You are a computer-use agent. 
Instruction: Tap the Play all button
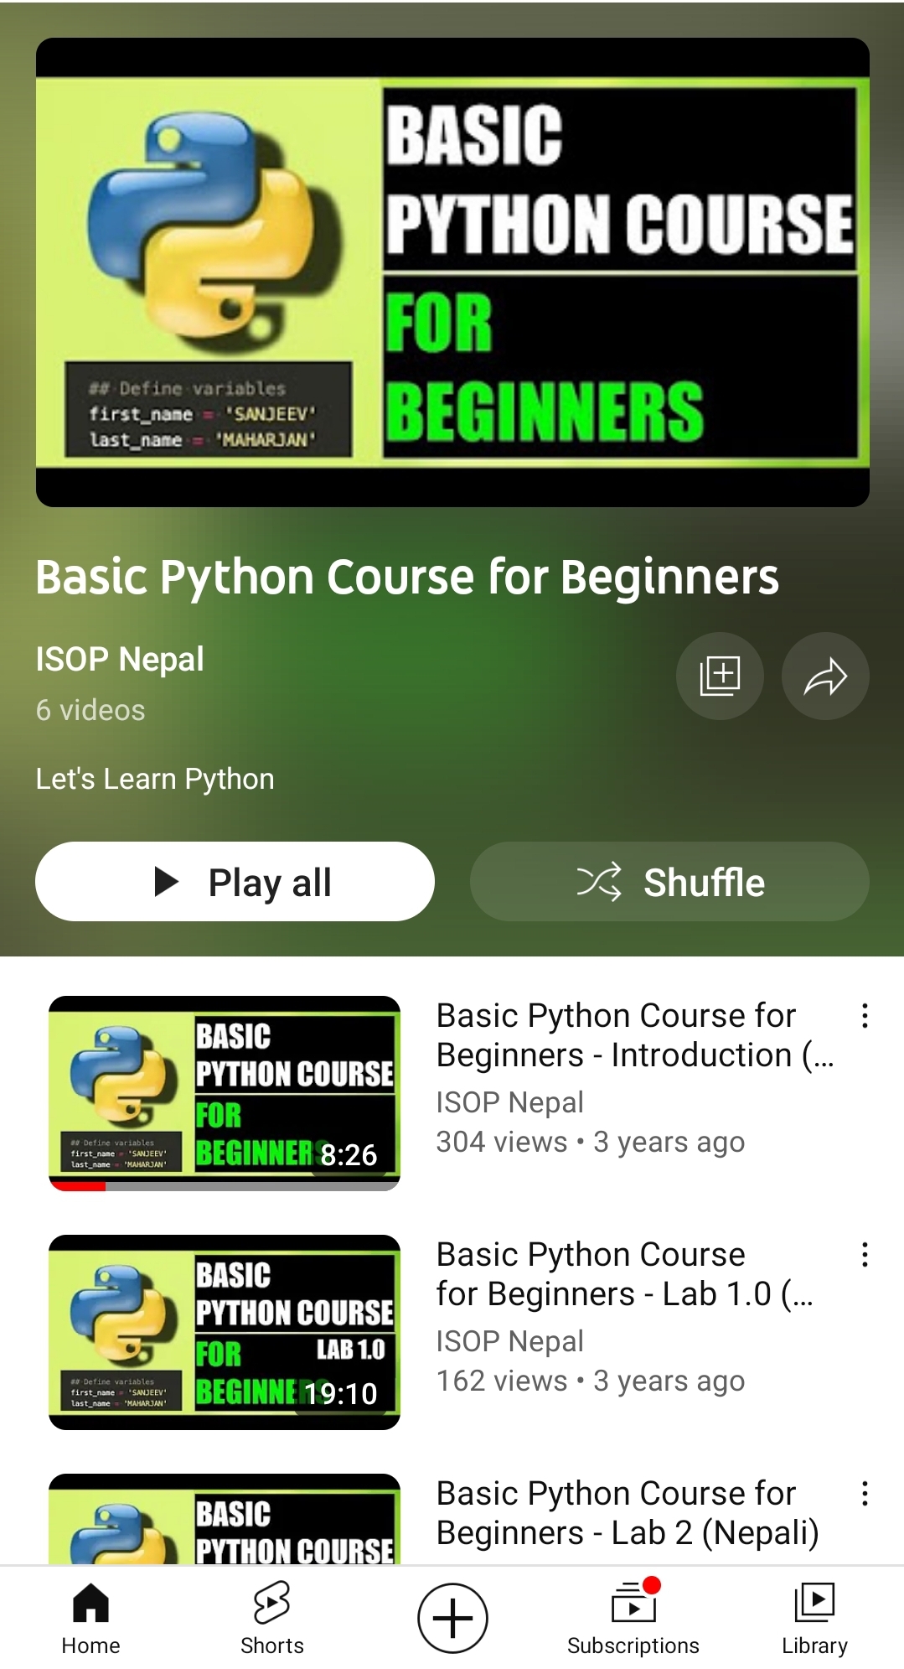click(235, 882)
